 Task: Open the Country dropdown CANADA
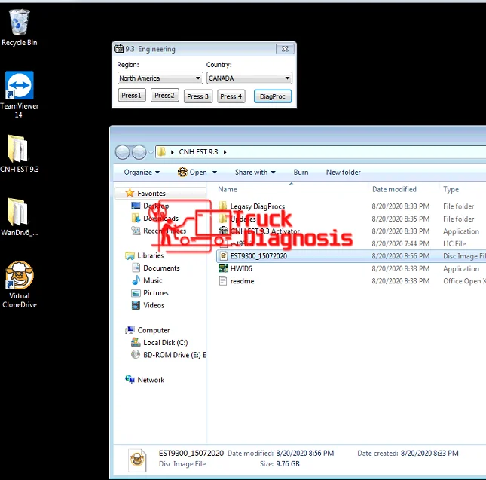point(249,78)
